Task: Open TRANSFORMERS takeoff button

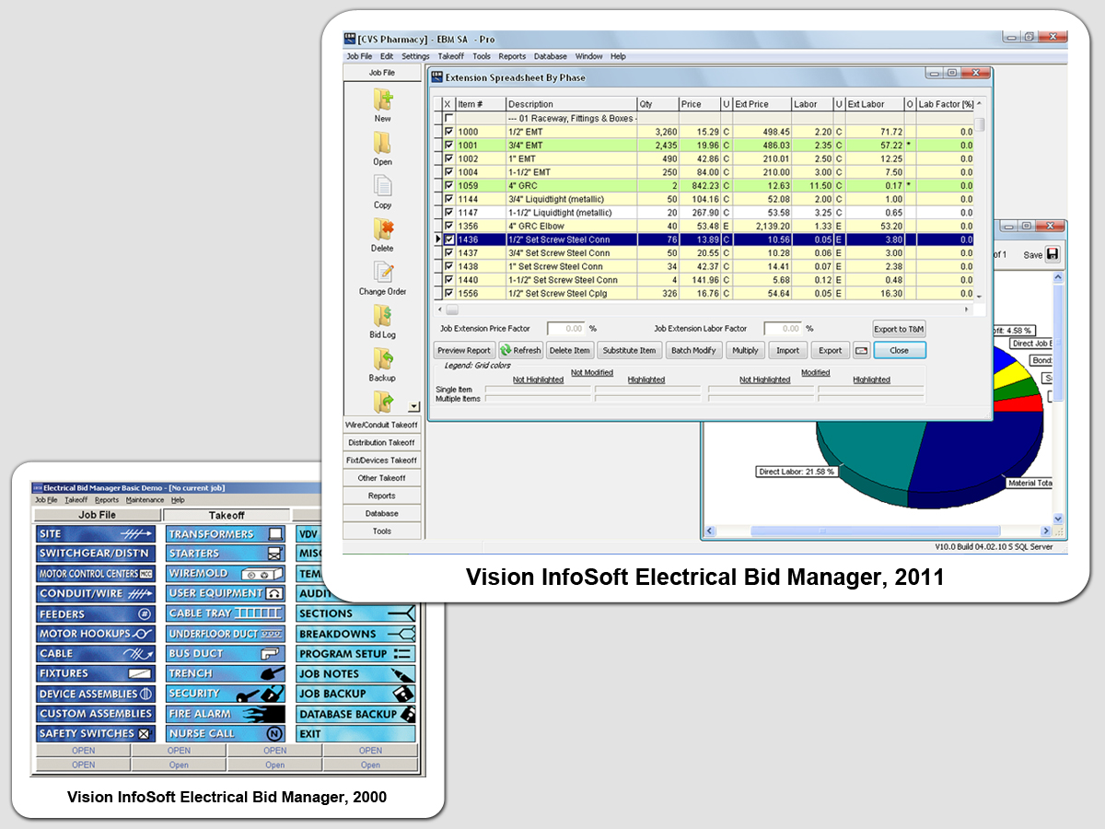Action: coord(227,534)
